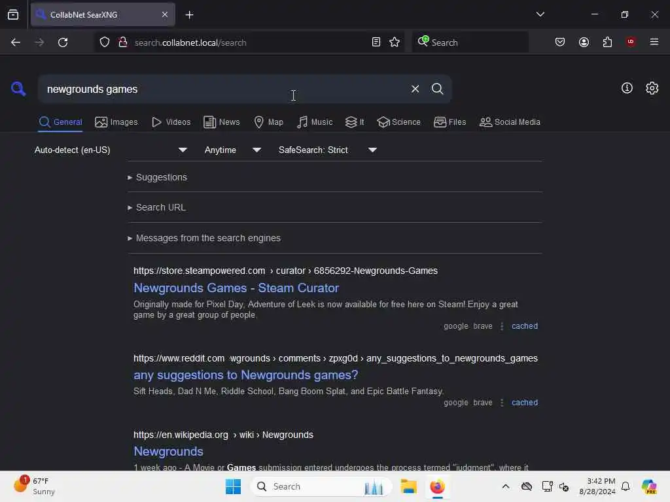Bookmark this page with the star icon
Screen dimensions: 670x502
point(395,42)
